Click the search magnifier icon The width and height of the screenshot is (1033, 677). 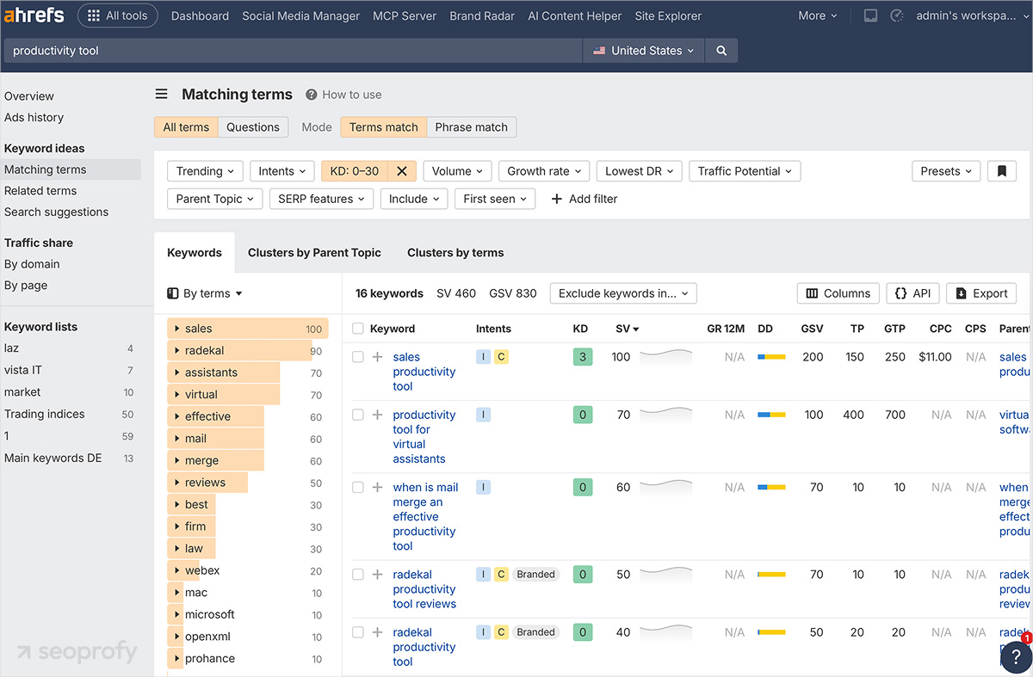(x=721, y=51)
